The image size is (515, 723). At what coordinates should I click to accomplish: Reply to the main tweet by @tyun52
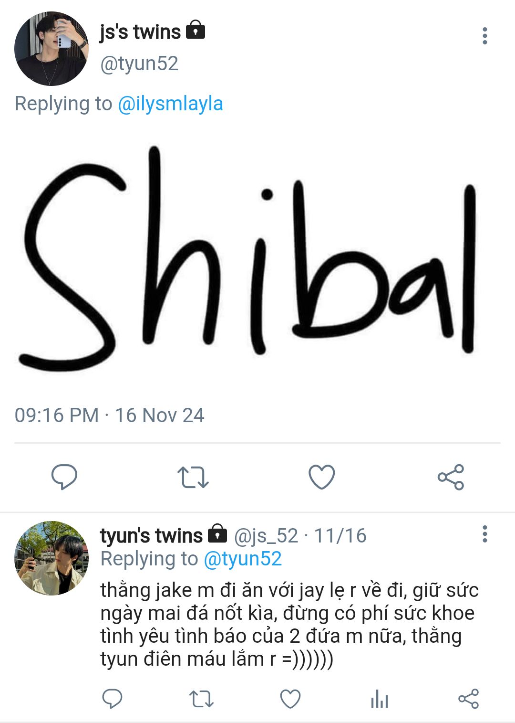point(64,477)
